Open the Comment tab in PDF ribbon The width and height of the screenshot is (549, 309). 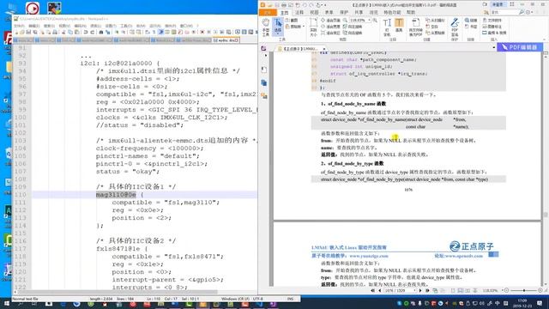click(x=299, y=13)
